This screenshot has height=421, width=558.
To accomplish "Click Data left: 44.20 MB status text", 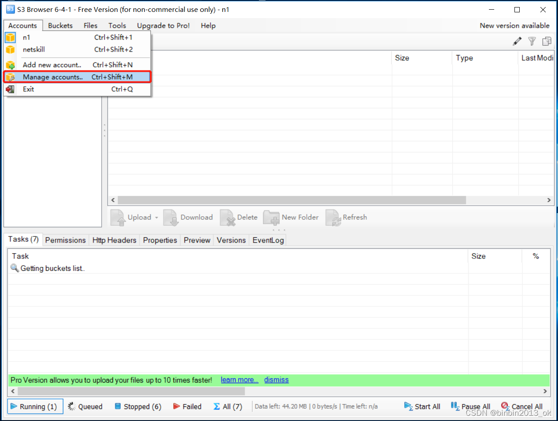I will [281, 406].
